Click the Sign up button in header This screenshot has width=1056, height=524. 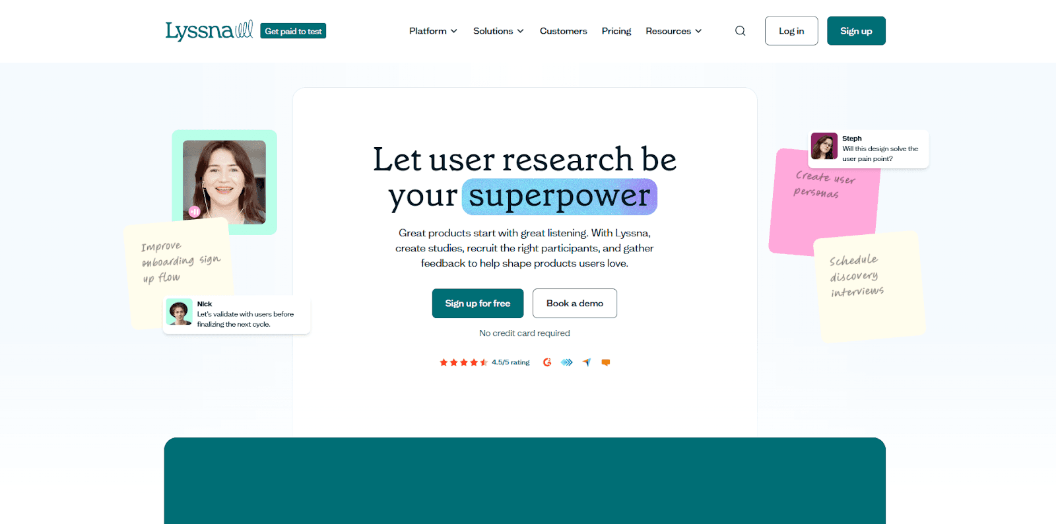(856, 31)
